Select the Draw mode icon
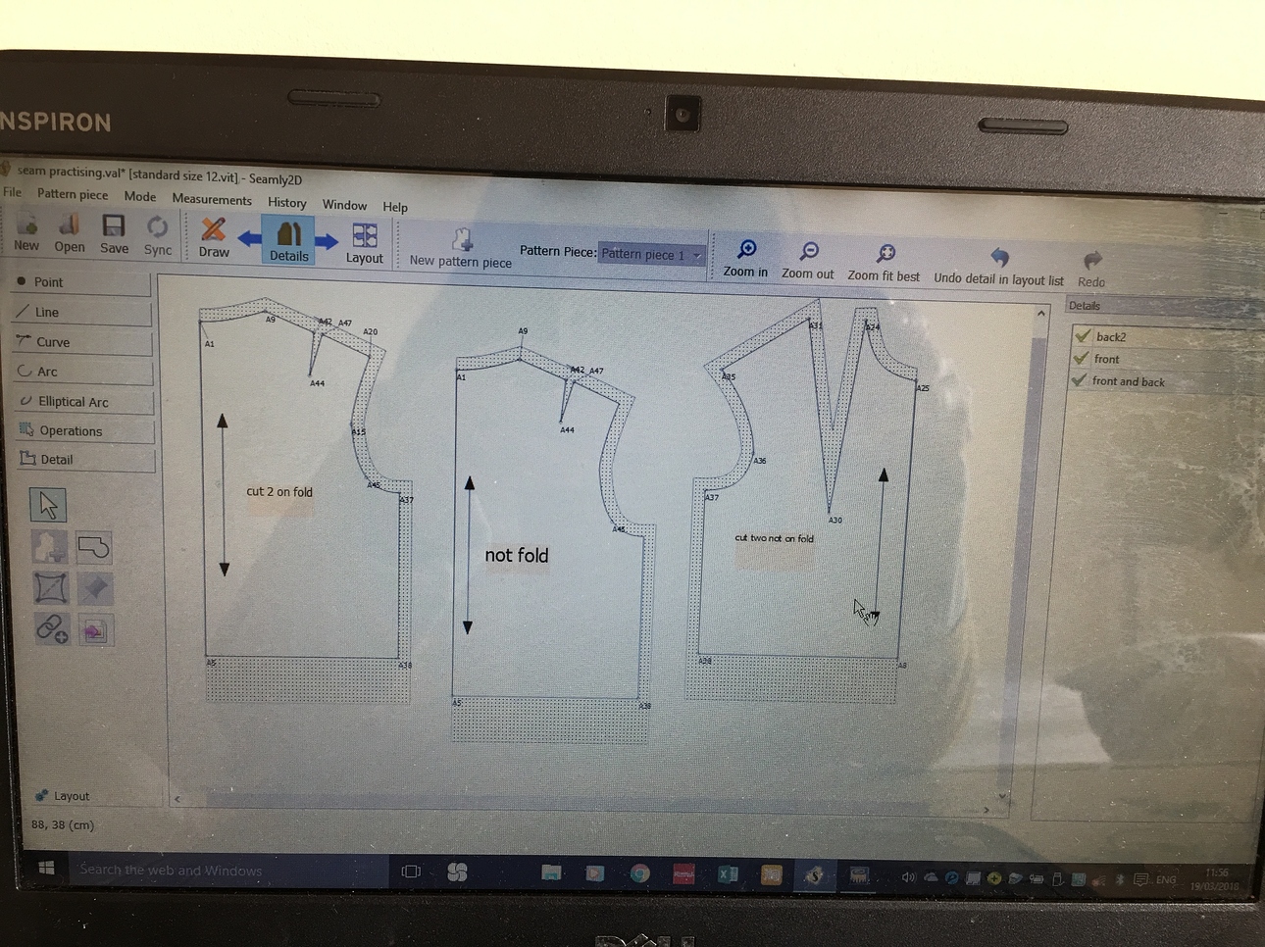The height and width of the screenshot is (947, 1265). [x=212, y=235]
